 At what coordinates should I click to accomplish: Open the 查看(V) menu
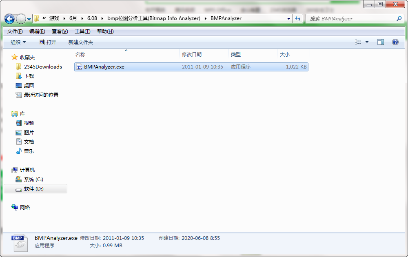coord(60,31)
